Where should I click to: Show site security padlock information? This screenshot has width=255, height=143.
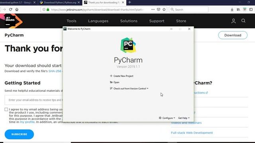click(x=48, y=10)
